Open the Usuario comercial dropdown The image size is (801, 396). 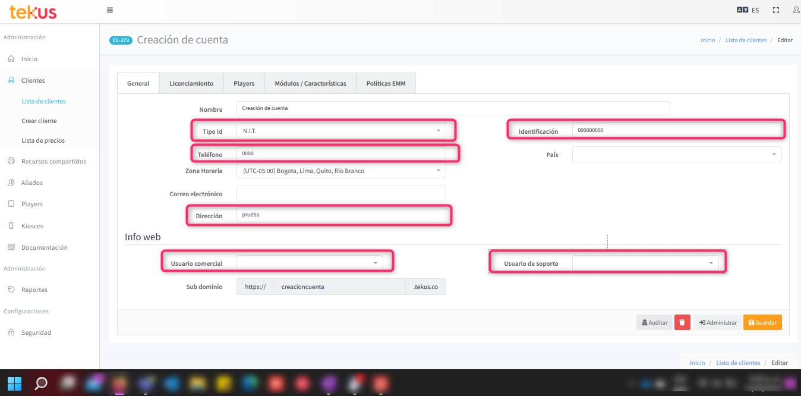click(310, 262)
